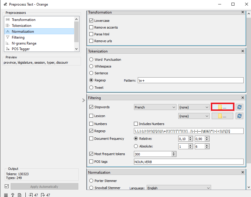Image resolution: width=251 pixels, height=197 pixels.
Task: Click the tokenization Pattern input field
Action: click(x=190, y=80)
